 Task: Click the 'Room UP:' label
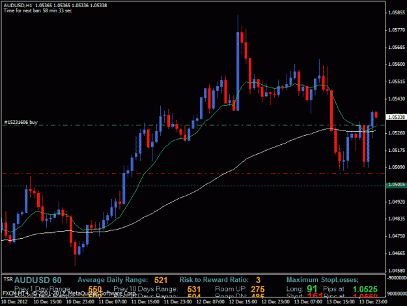(x=231, y=289)
